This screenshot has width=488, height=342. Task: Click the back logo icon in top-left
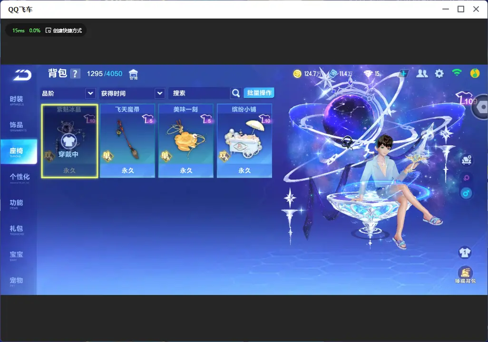click(x=22, y=75)
